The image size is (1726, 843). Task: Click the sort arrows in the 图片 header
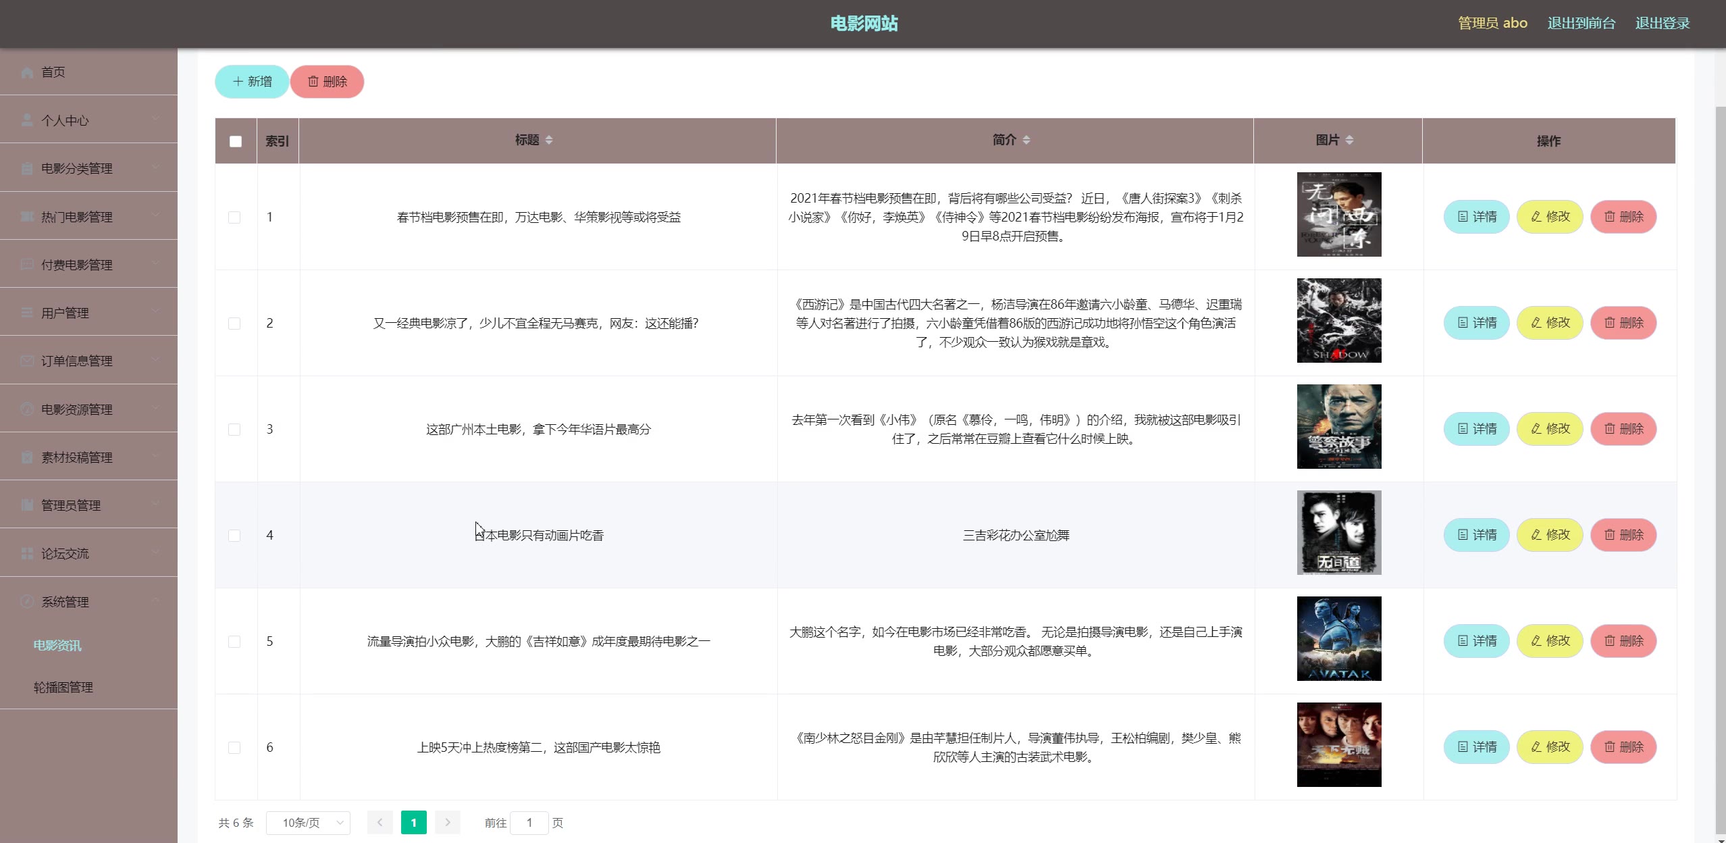pos(1349,140)
